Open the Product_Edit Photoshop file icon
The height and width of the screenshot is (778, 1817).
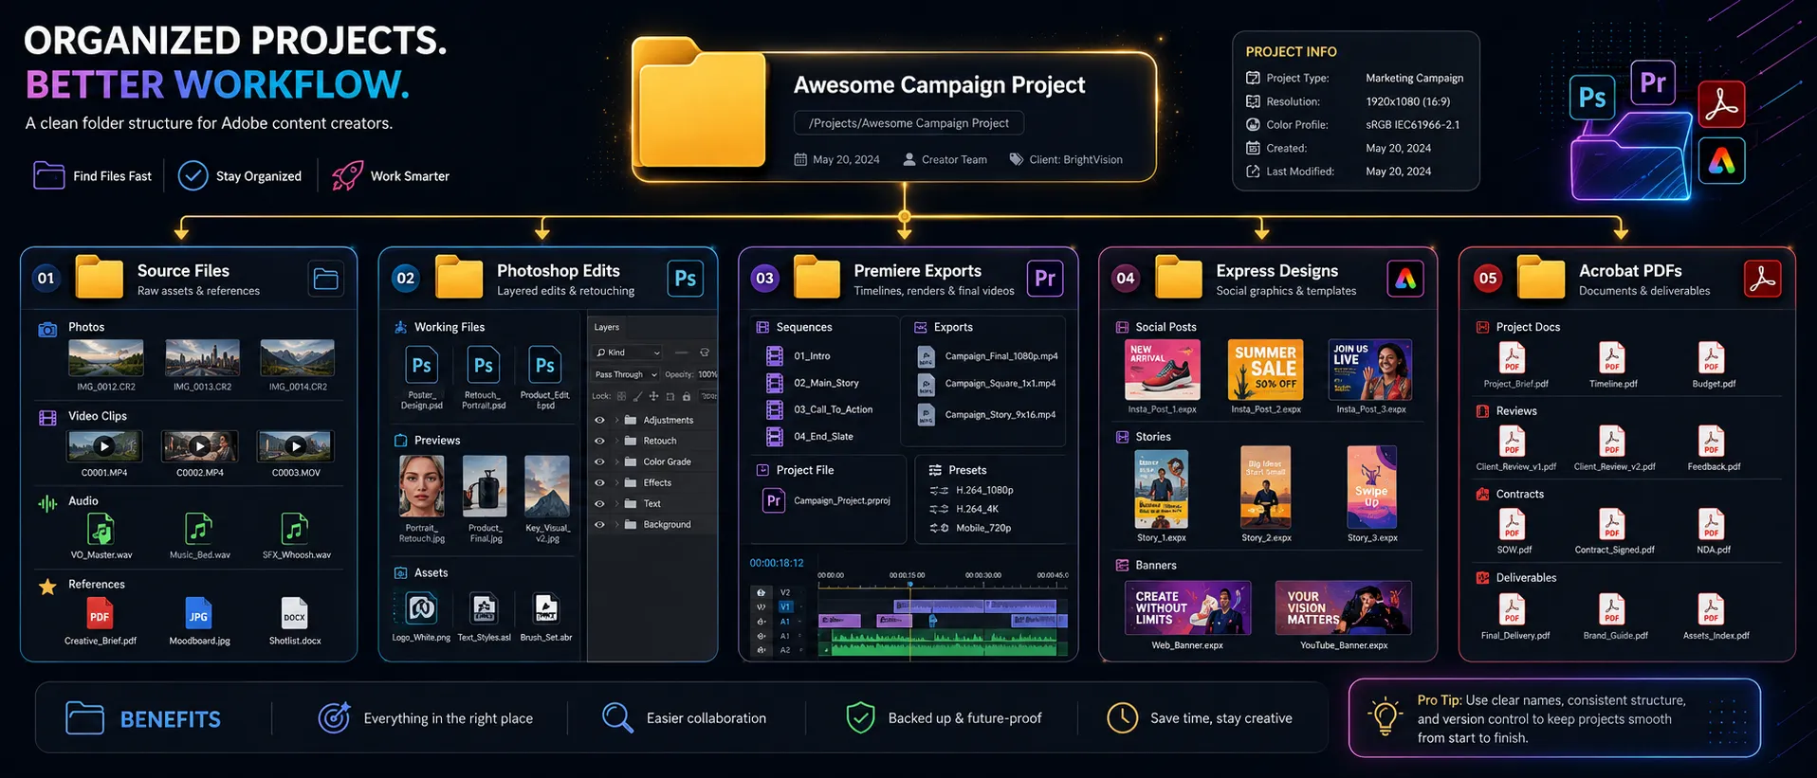[545, 366]
